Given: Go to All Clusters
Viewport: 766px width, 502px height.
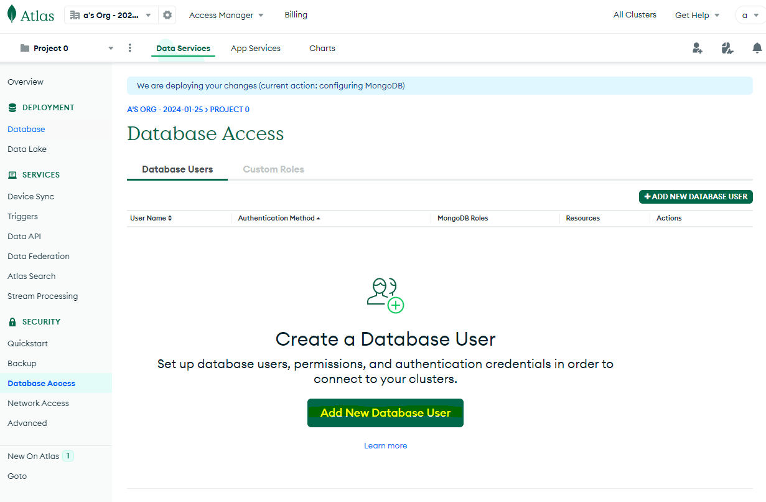Looking at the screenshot, I should tap(635, 14).
